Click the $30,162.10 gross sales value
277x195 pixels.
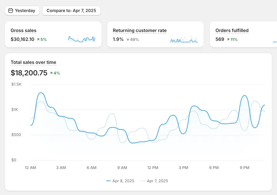point(22,39)
